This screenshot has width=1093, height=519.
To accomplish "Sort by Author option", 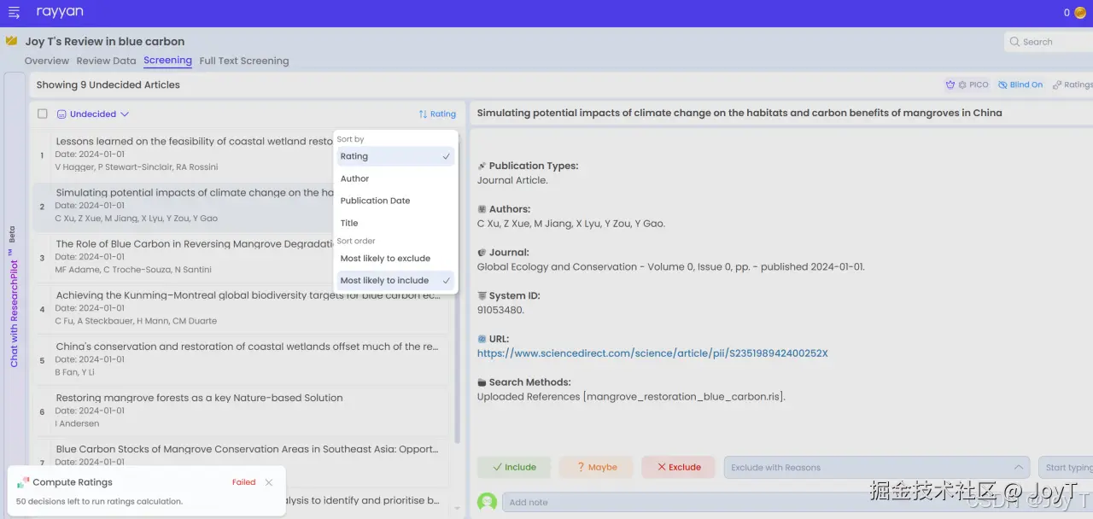I will 395,178.
